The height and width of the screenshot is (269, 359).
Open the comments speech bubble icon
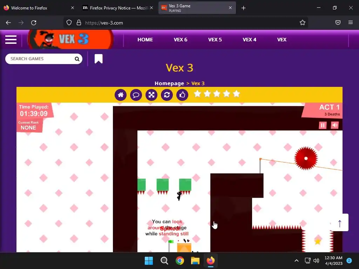[136, 95]
